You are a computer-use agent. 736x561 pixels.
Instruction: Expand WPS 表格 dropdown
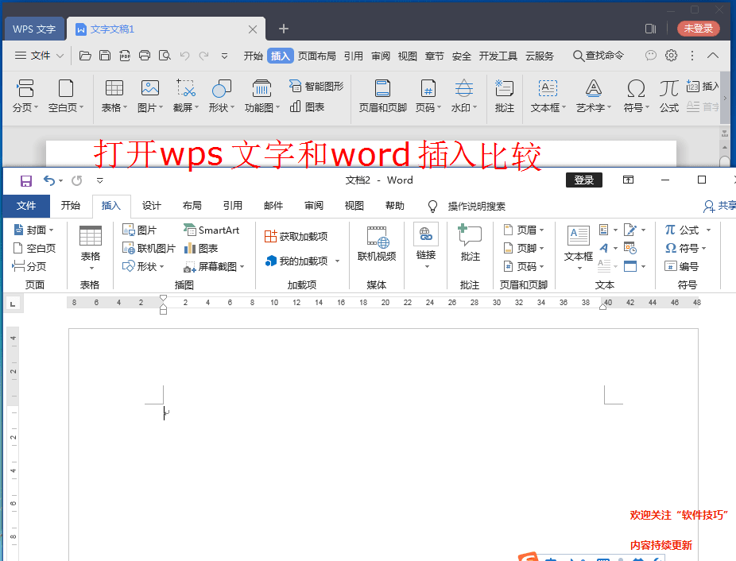click(126, 107)
